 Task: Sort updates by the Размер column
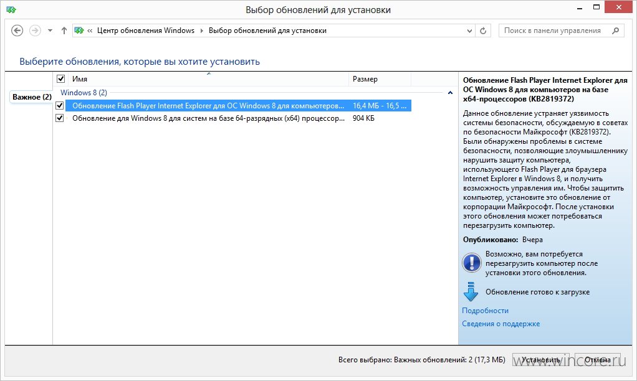click(x=380, y=79)
